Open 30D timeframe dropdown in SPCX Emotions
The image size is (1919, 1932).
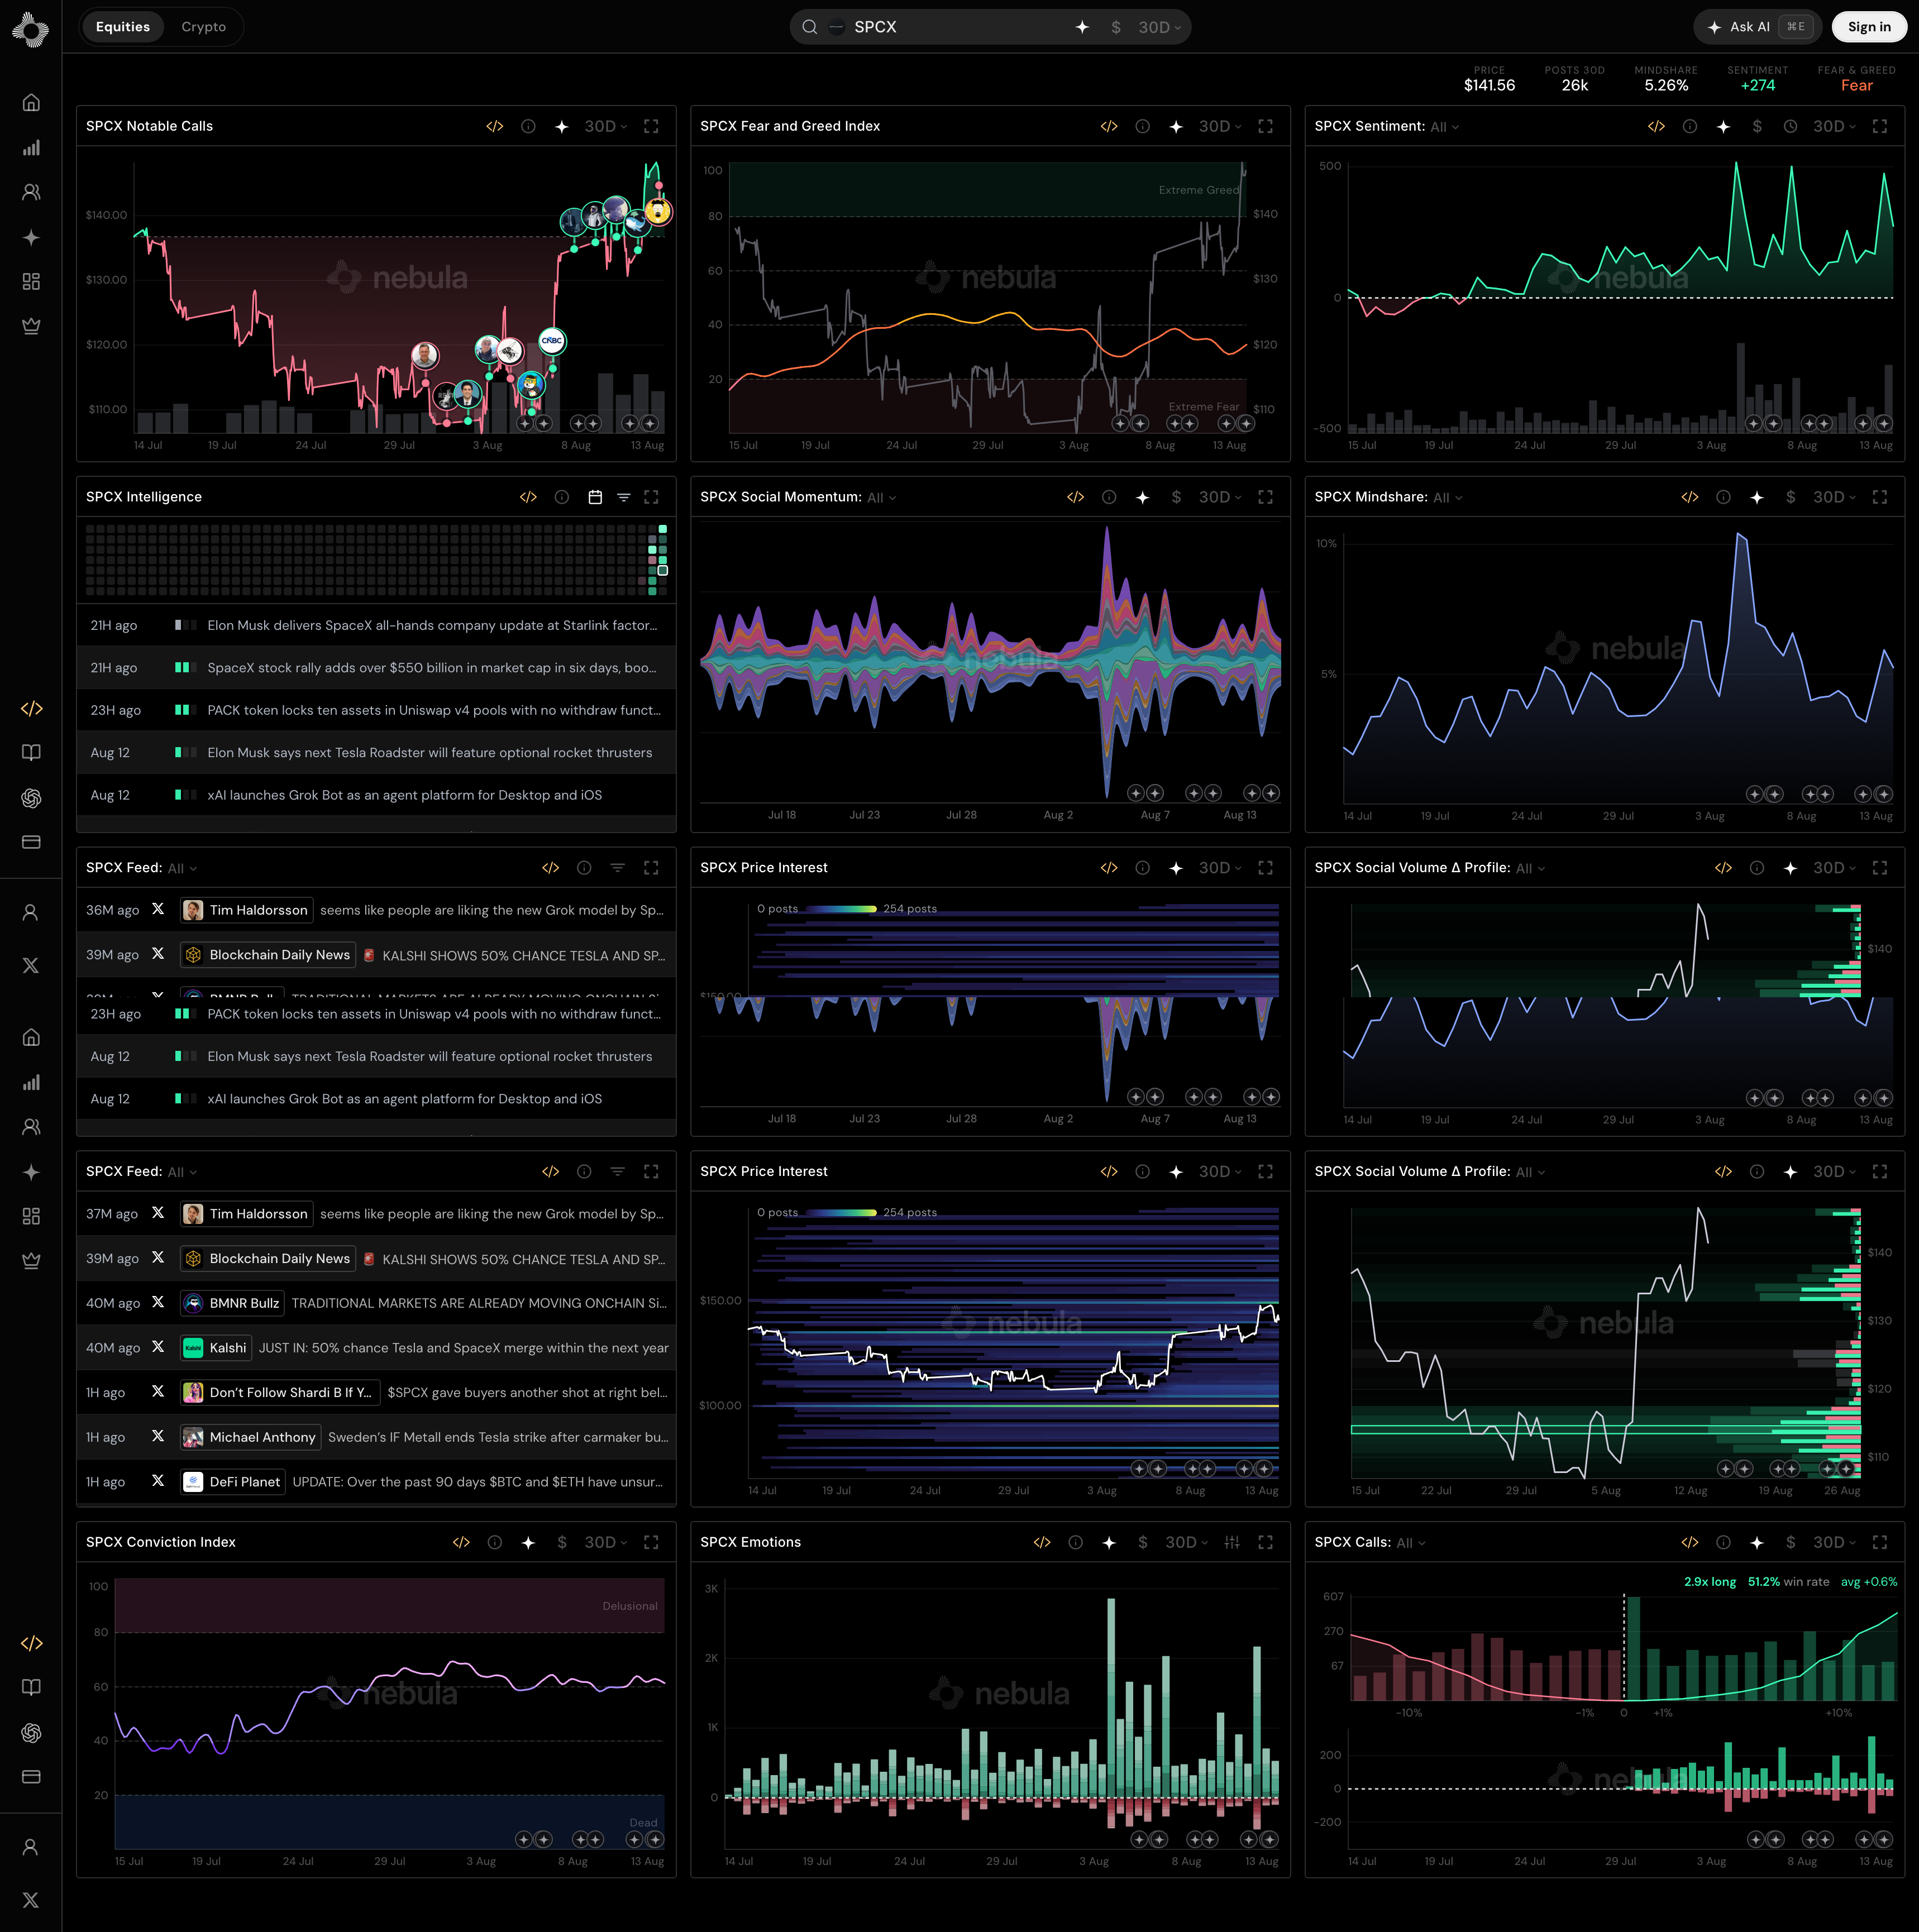(x=1187, y=1542)
